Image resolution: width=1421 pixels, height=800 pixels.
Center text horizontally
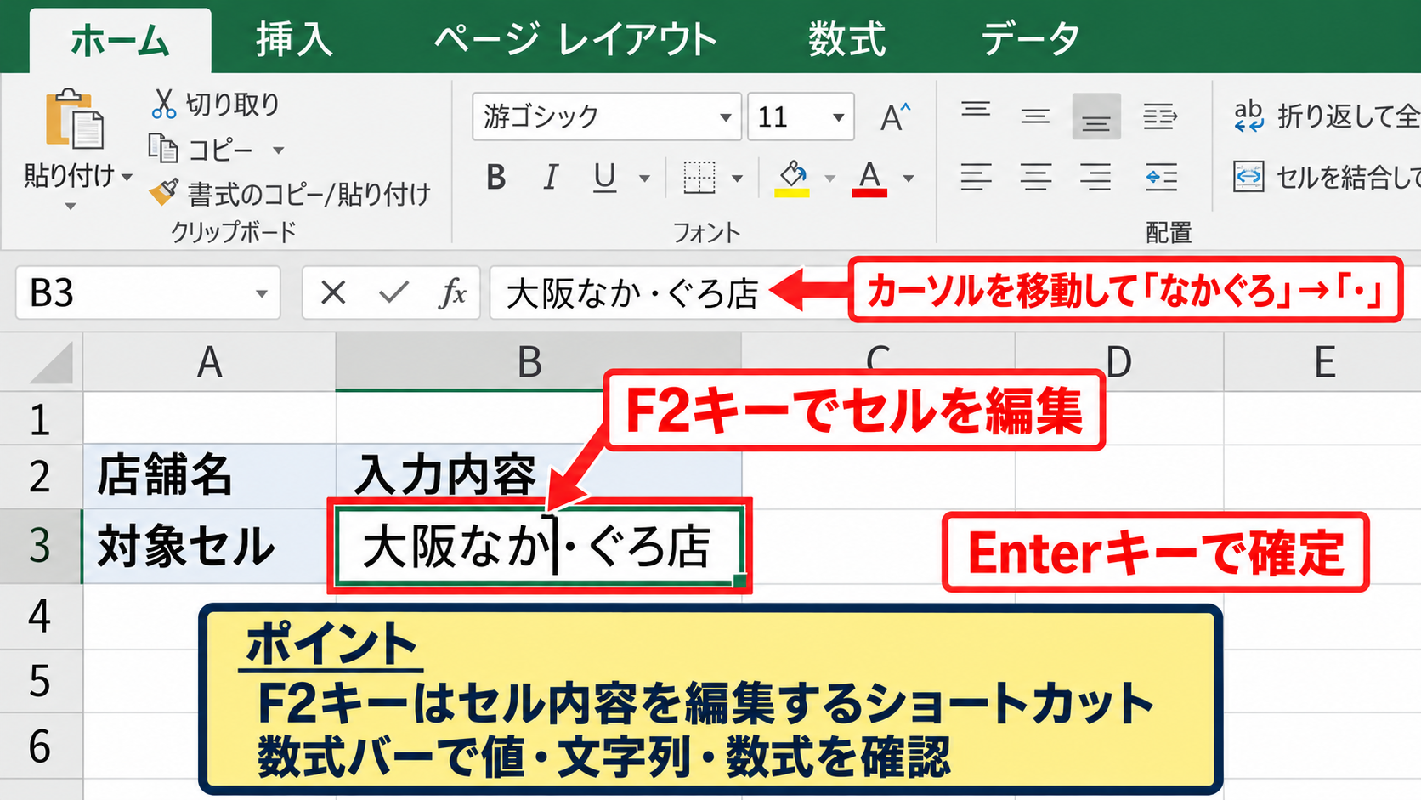pyautogui.click(x=1035, y=177)
